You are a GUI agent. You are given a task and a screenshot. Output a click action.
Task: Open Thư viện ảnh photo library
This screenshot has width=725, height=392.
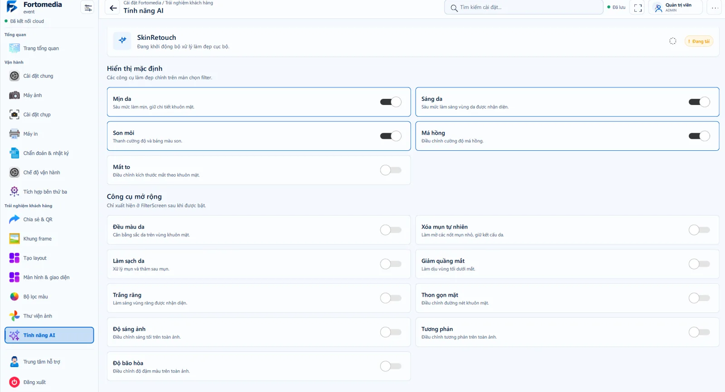tap(49, 316)
